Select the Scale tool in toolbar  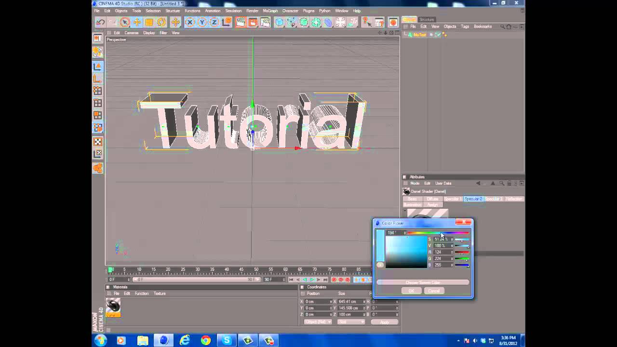[149, 22]
